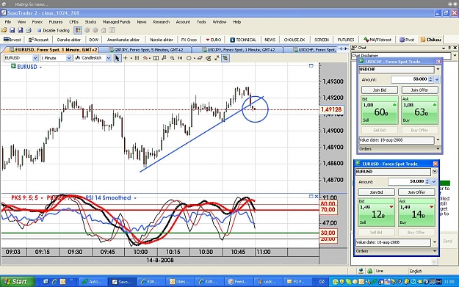459x287 pixels.
Task: Click the Chat Disclaimer text field
Action: click(x=401, y=56)
